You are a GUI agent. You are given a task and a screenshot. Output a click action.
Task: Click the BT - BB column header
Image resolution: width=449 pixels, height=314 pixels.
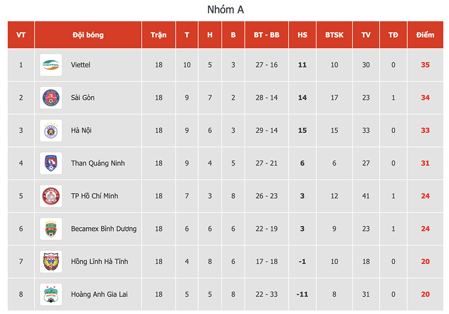266,35
